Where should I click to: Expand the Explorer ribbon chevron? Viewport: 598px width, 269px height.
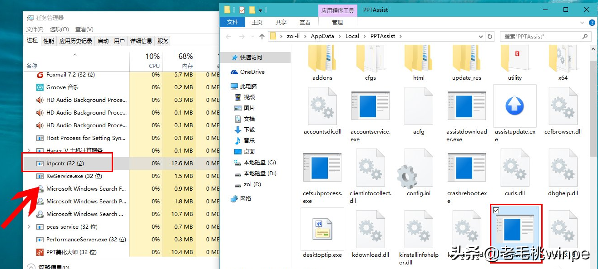click(582, 23)
